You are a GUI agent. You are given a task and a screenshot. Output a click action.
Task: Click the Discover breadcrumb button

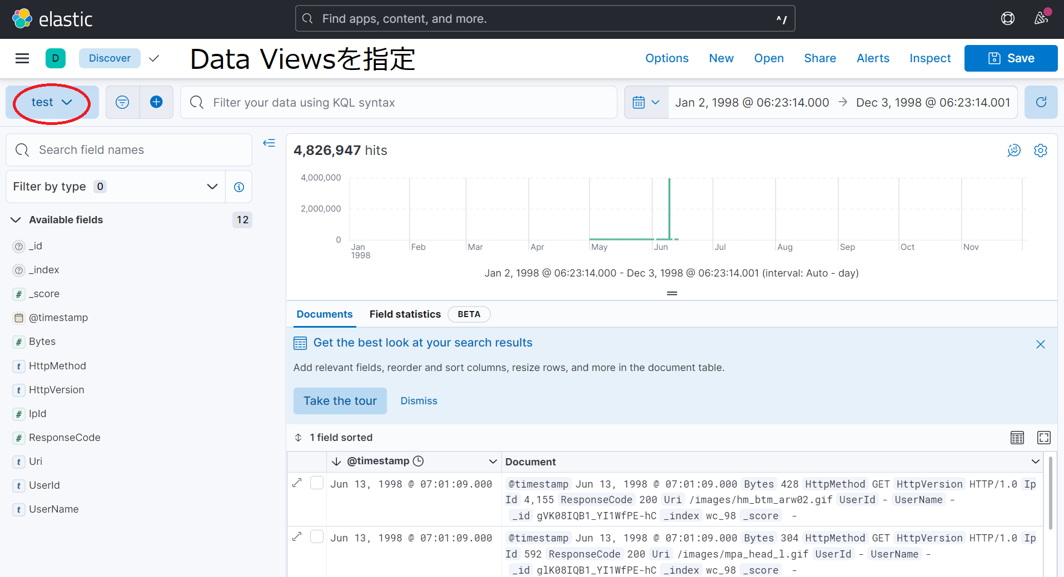click(110, 58)
